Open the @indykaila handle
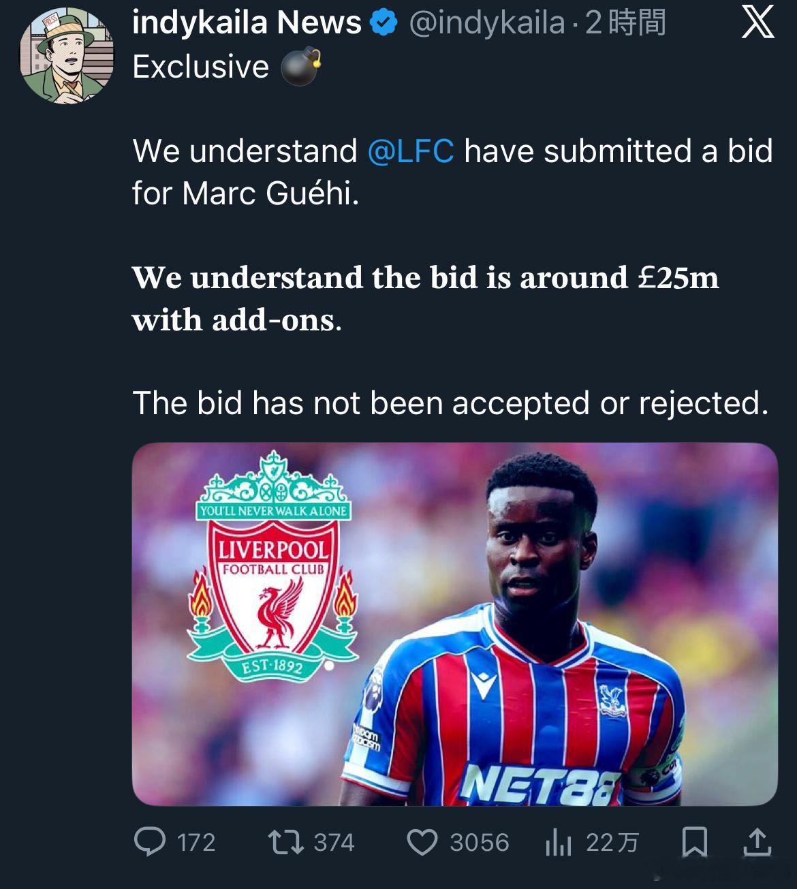 [486, 24]
